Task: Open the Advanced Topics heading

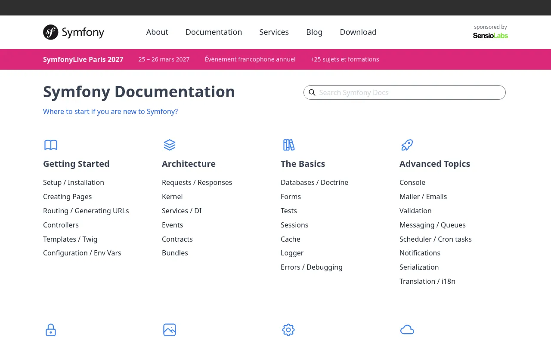Action: 435,164
